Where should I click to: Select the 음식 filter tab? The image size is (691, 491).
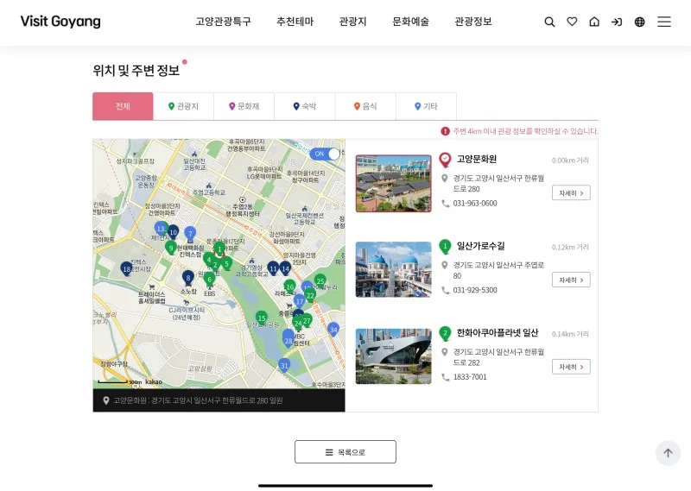pyautogui.click(x=365, y=106)
